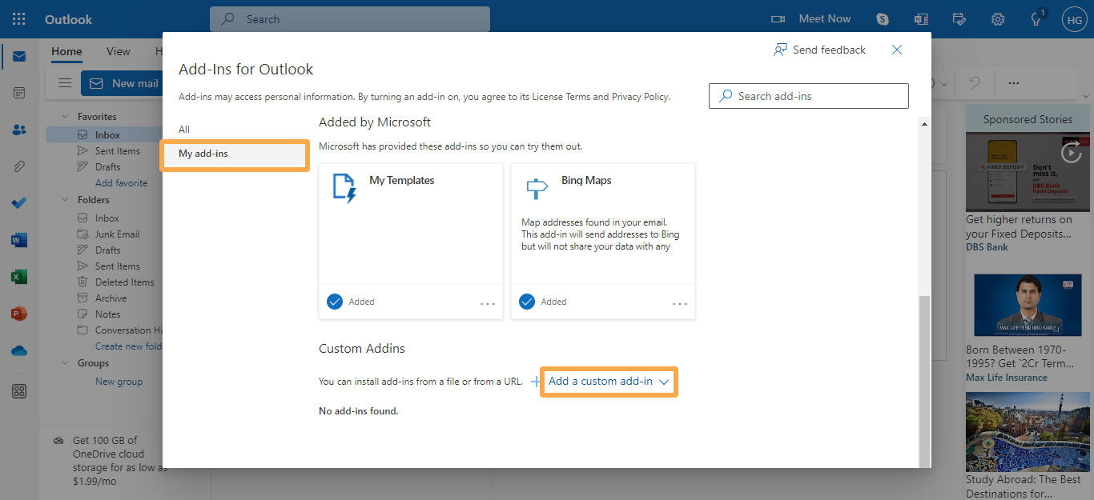Viewport: 1094px width, 500px height.
Task: Open Bing Maps more options ellipsis
Action: click(680, 303)
